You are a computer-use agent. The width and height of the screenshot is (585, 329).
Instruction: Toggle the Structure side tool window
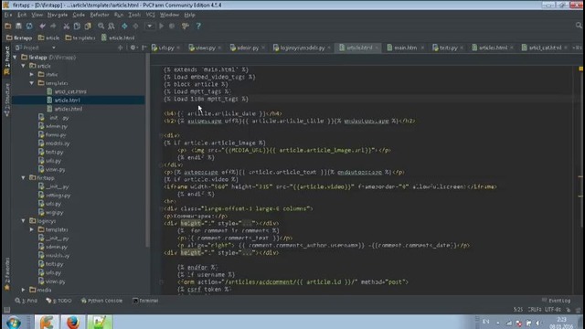(6, 100)
